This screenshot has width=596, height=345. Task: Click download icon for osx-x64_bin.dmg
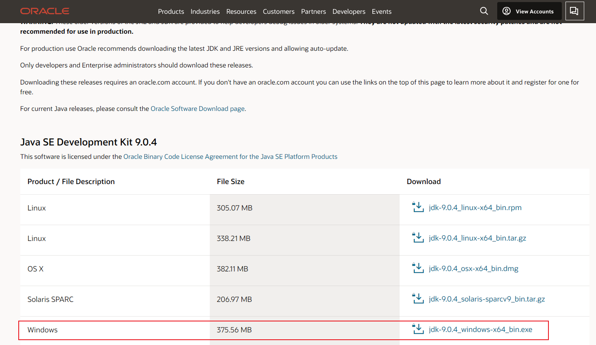pyautogui.click(x=418, y=268)
